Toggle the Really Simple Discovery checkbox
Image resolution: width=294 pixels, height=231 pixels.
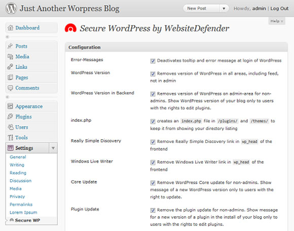click(153, 142)
